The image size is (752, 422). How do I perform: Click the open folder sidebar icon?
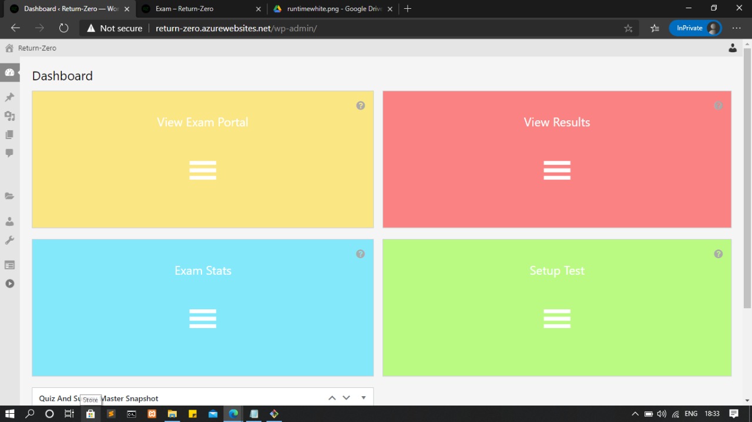(9, 196)
